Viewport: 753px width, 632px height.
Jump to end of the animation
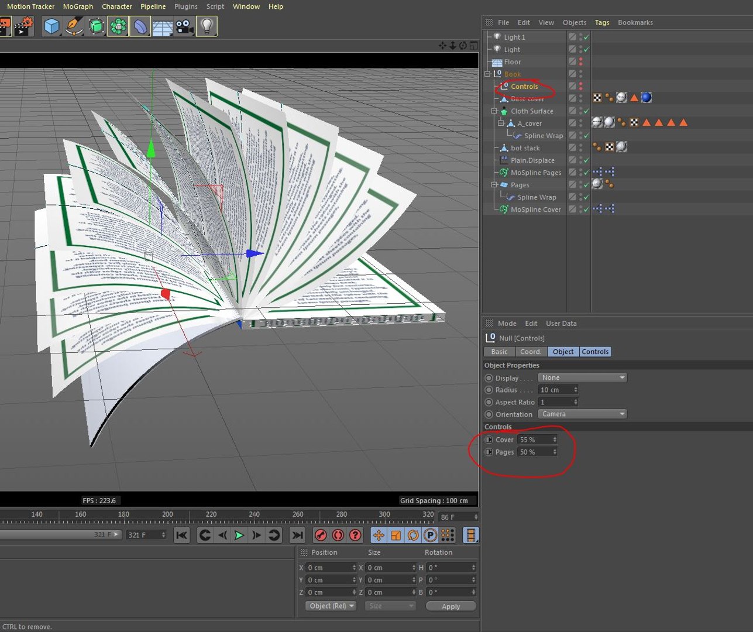(298, 535)
